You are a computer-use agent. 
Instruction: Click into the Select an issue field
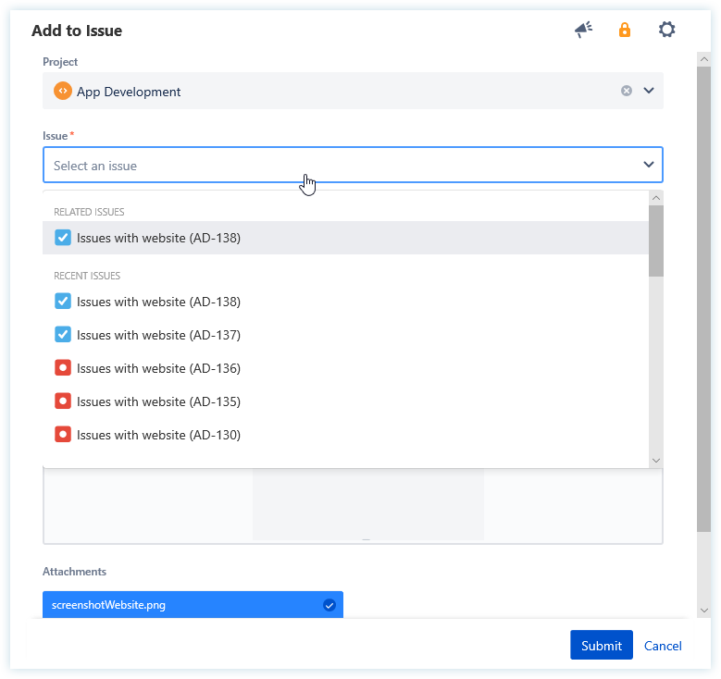333,166
